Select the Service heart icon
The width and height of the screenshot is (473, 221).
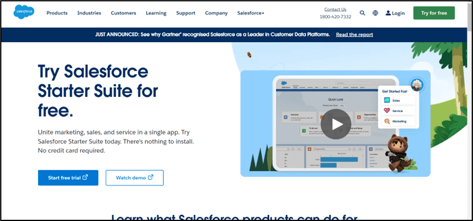coord(387,111)
